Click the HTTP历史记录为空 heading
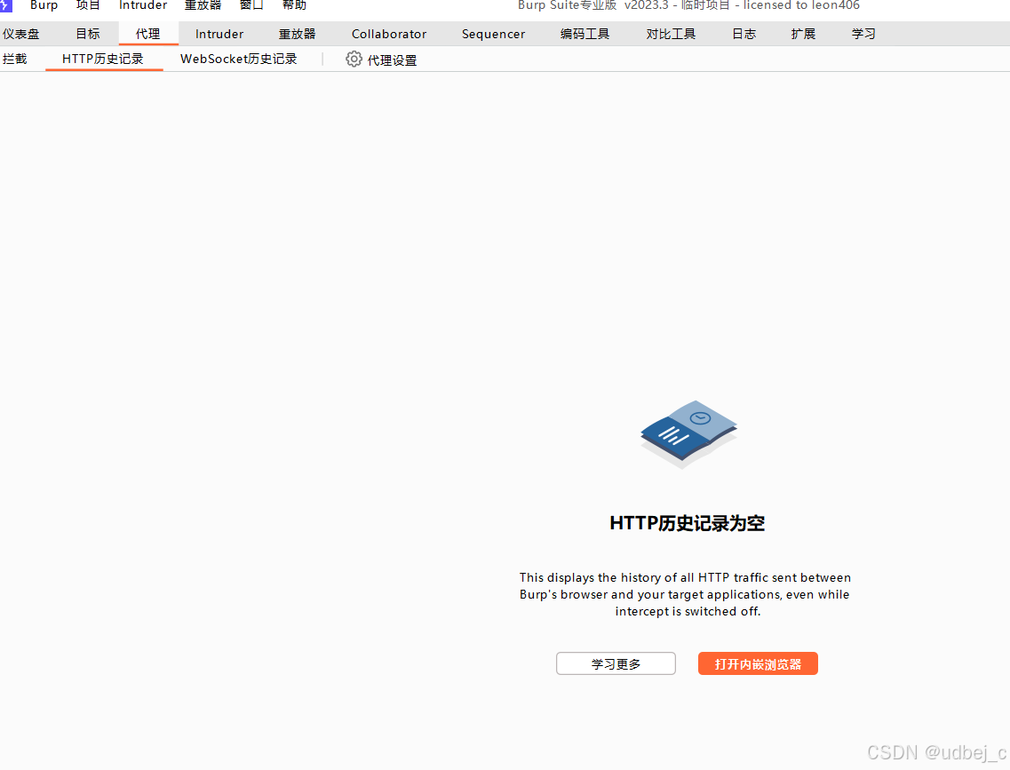The image size is (1010, 770). click(x=688, y=523)
